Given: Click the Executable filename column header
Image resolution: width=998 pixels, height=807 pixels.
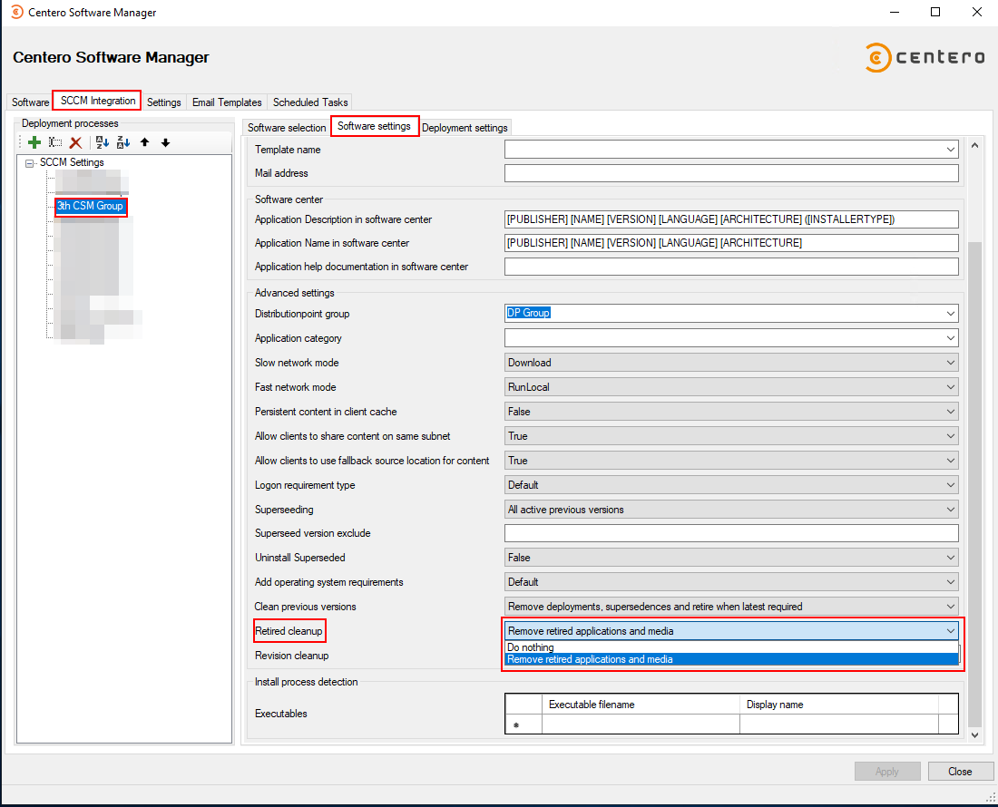Looking at the screenshot, I should click(641, 705).
